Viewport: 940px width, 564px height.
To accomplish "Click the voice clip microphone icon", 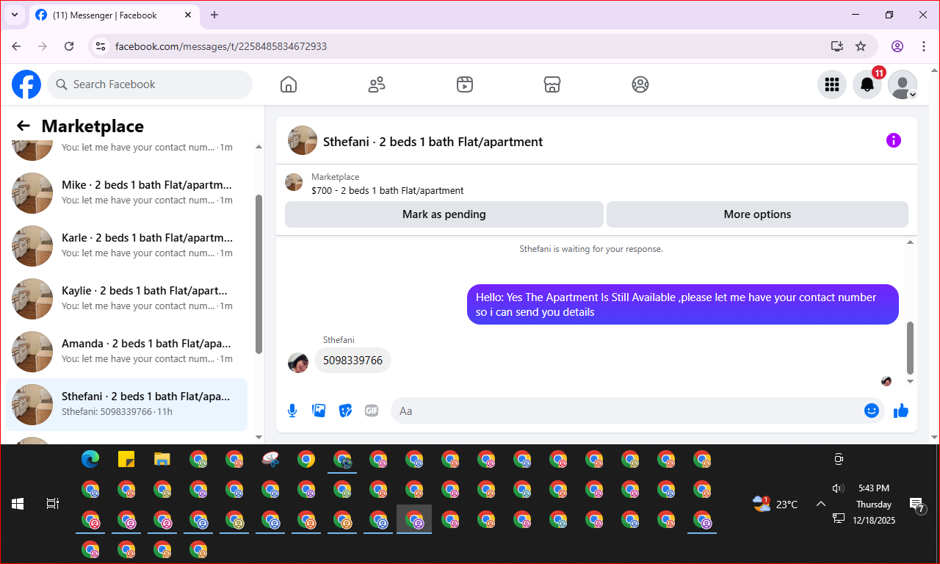I will 292,411.
